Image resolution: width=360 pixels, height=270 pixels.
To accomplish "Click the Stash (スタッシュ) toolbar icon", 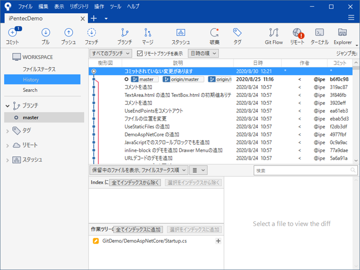I will [181, 36].
